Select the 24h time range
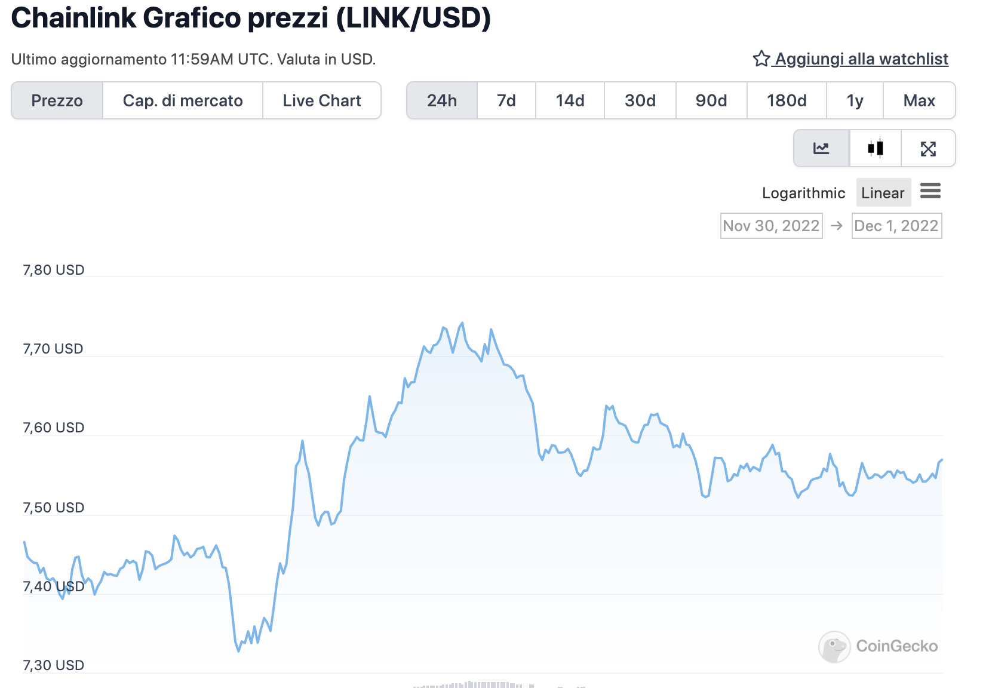The width and height of the screenshot is (989, 688). point(442,100)
